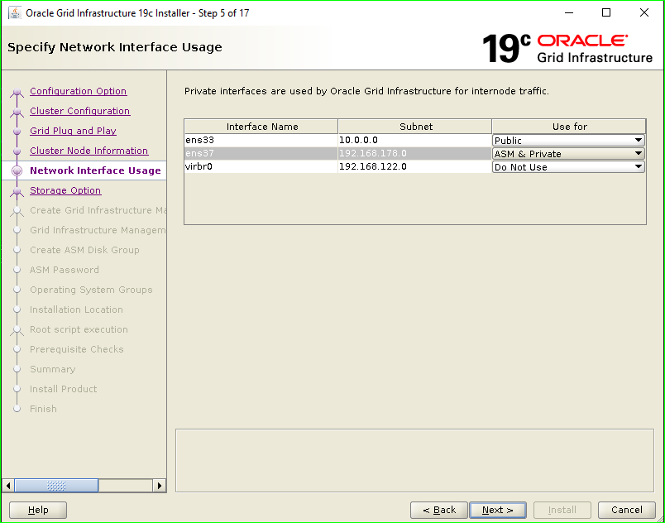Cancel the installer
The image size is (665, 523).
[626, 510]
